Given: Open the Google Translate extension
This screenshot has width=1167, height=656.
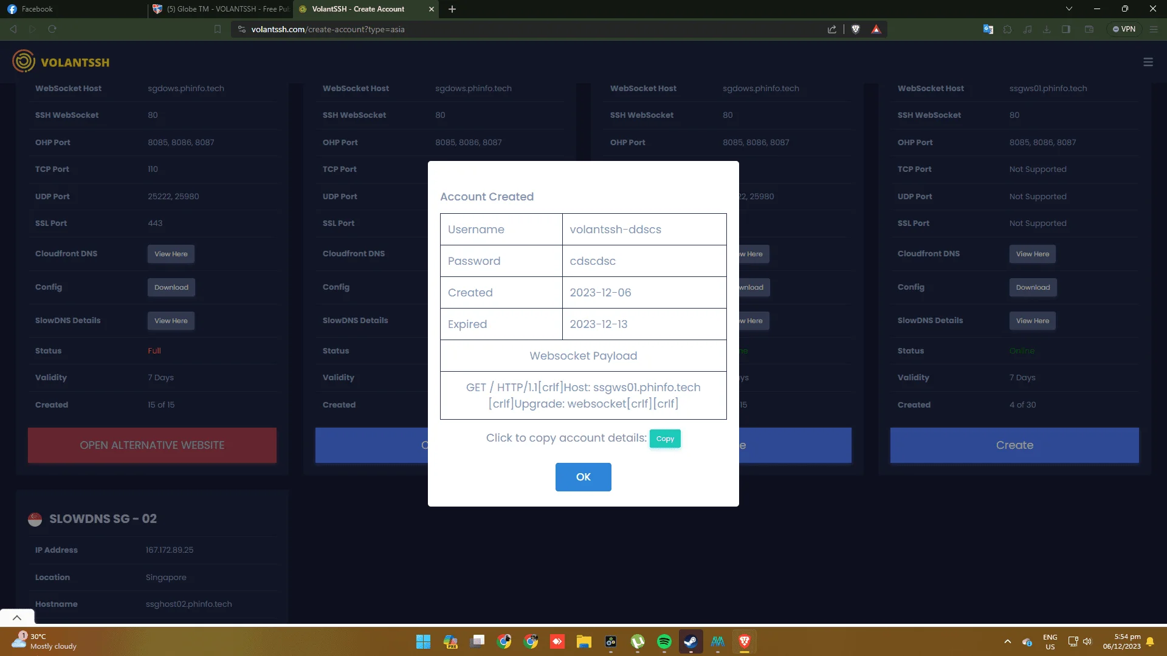Looking at the screenshot, I should pyautogui.click(x=988, y=29).
